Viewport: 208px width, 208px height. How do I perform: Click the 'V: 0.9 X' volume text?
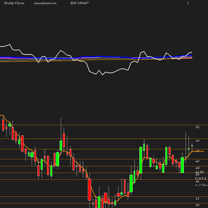[x=201, y=178]
